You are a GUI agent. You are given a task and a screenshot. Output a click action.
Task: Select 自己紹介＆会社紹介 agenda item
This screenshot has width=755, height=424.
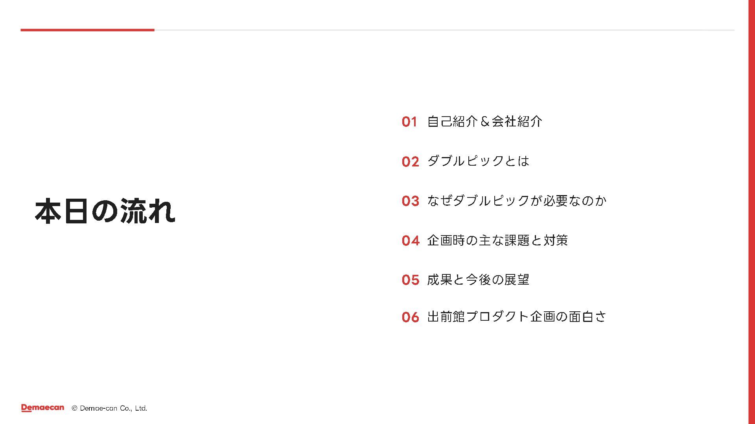pos(485,121)
